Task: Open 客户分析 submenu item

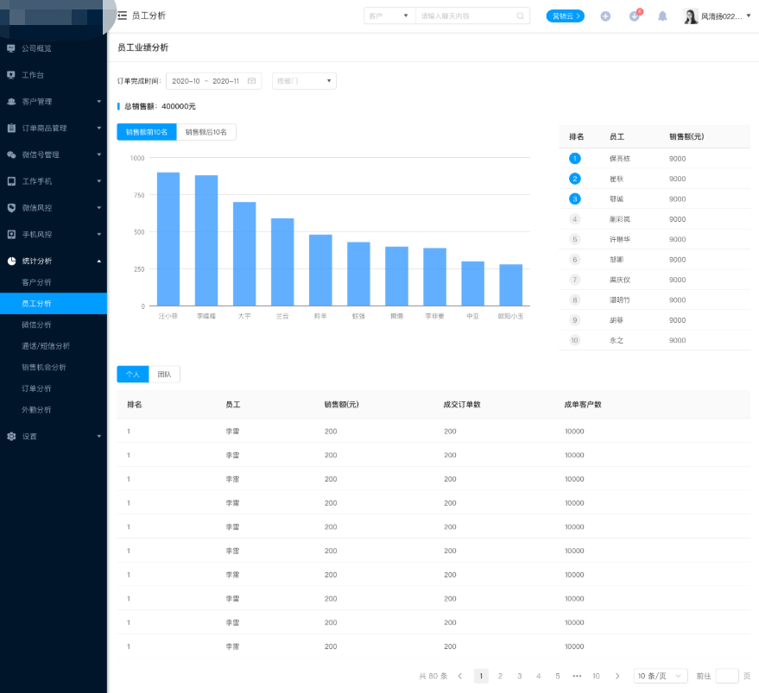Action: click(54, 282)
